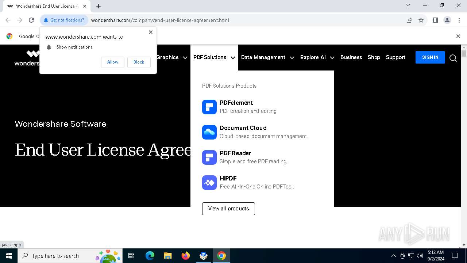Click the Wondershare logo
The image size is (467, 263).
[27, 58]
